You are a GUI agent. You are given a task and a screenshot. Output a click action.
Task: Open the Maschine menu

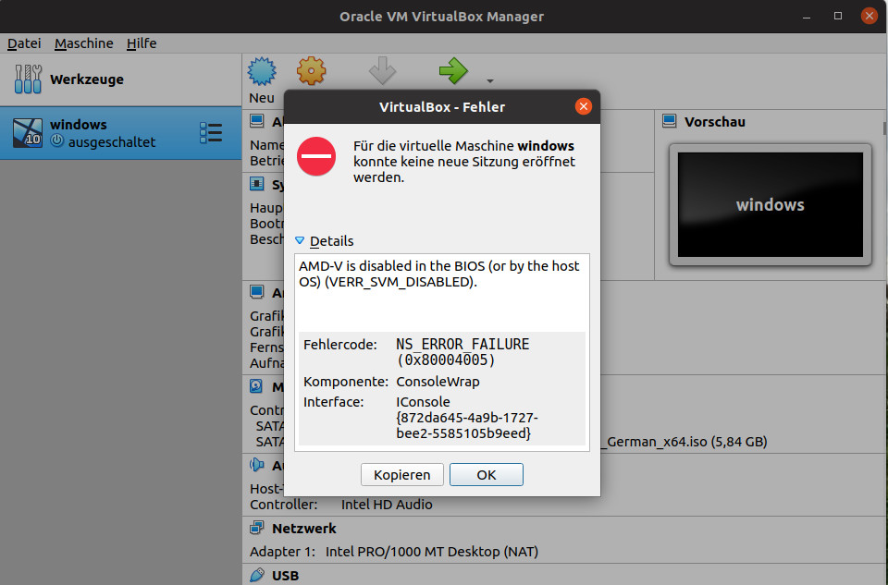84,43
